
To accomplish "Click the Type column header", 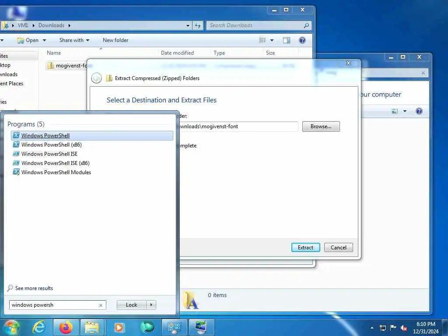I will click(x=219, y=53).
